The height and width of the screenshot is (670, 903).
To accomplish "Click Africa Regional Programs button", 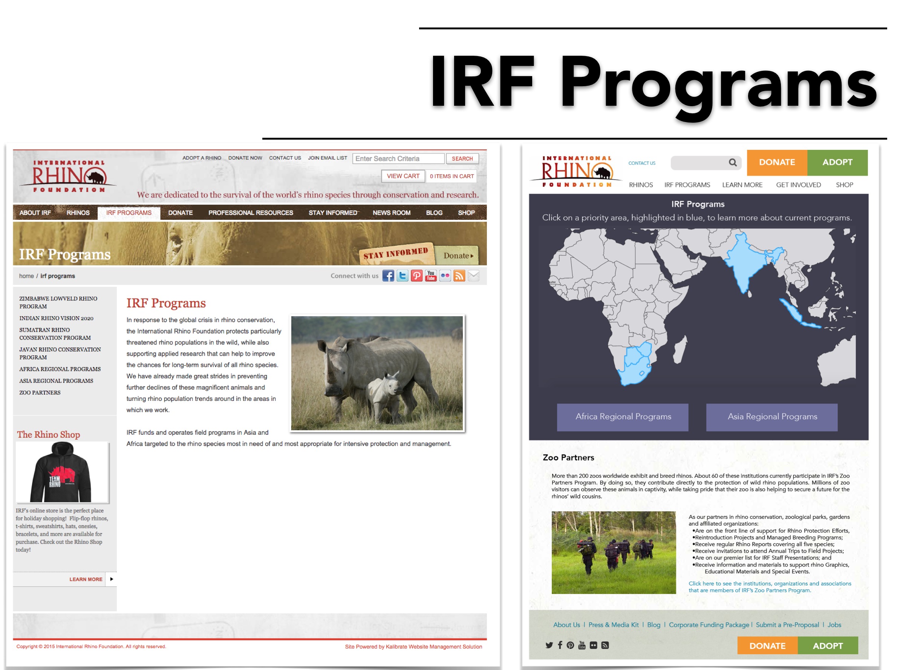I will pyautogui.click(x=623, y=417).
